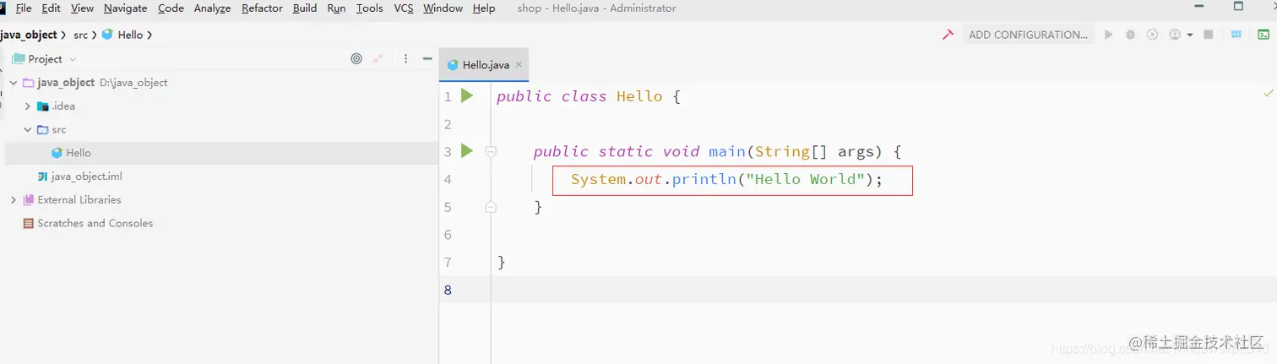Open the Tools menu
Screen dimensions: 1277x364
click(x=369, y=8)
